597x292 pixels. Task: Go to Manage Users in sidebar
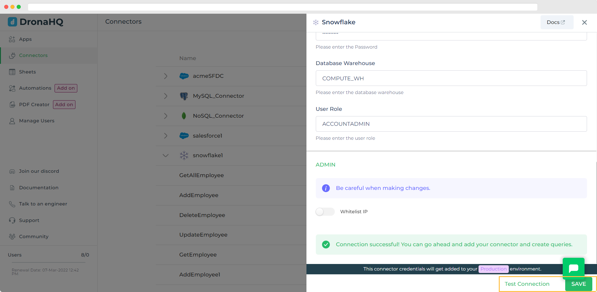(36, 121)
